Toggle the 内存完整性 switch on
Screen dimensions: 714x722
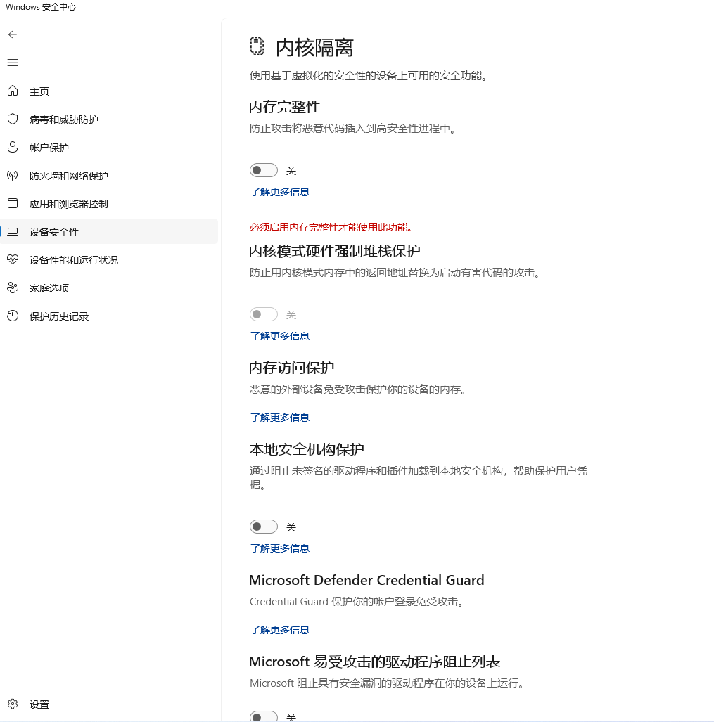click(264, 170)
